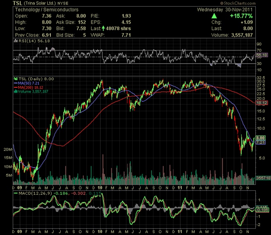The width and height of the screenshot is (271, 235).
Task: Click the NYSE exchange label
Action: (x=63, y=3)
